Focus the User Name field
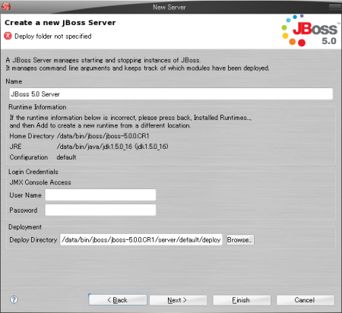 (x=100, y=195)
